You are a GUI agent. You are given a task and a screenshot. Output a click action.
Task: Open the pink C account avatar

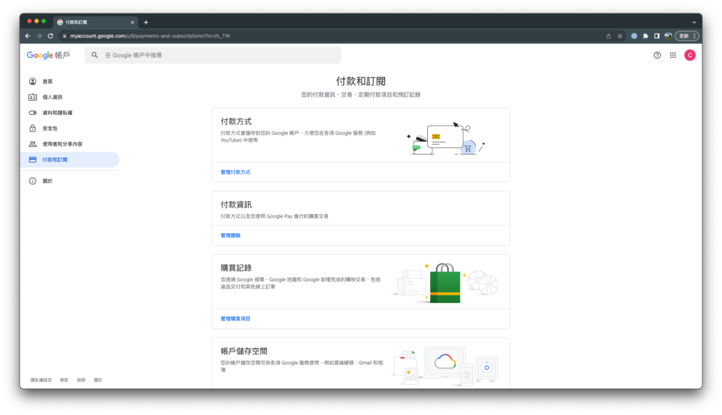click(x=690, y=55)
